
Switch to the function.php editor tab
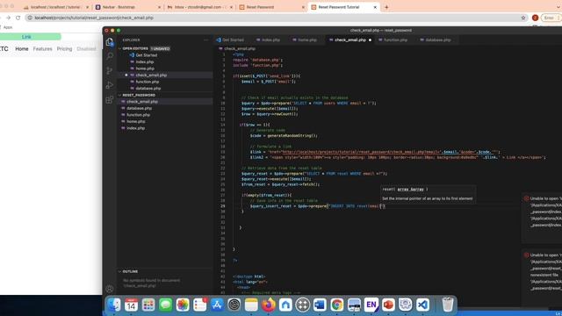(x=393, y=40)
